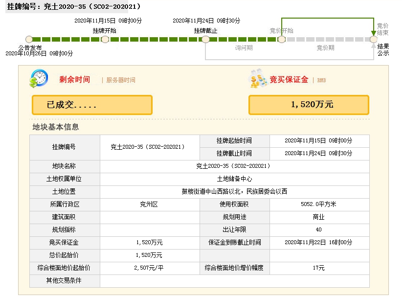Click the RMB label next to 竞买保证金

coord(321,79)
